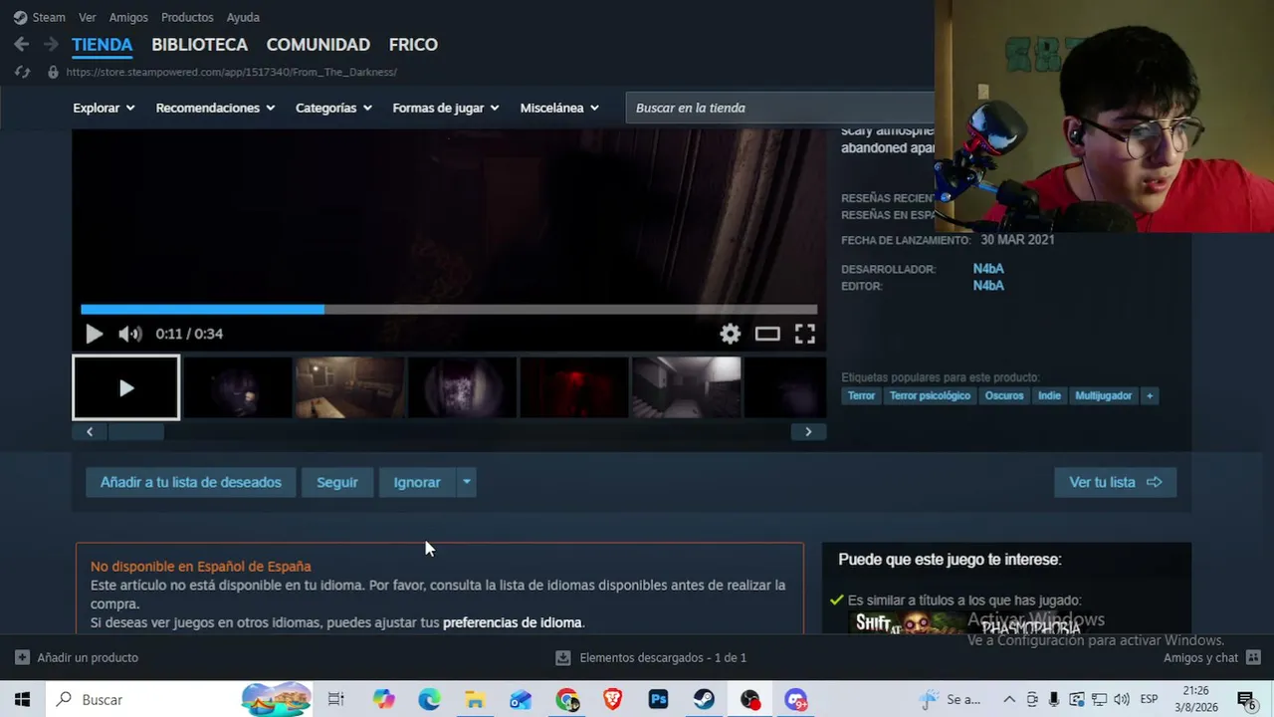Viewport: 1274px width, 717px height.
Task: Expand the Recomendaciones dropdown
Action: click(215, 108)
